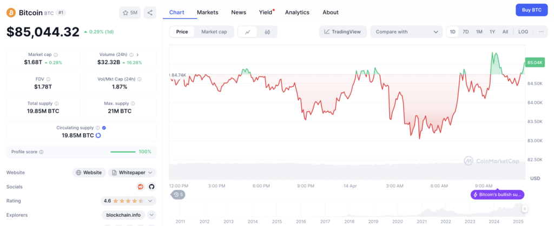Click the $1.78T FDV value
Image resolution: width=554 pixels, height=226 pixels.
pyautogui.click(x=43, y=87)
